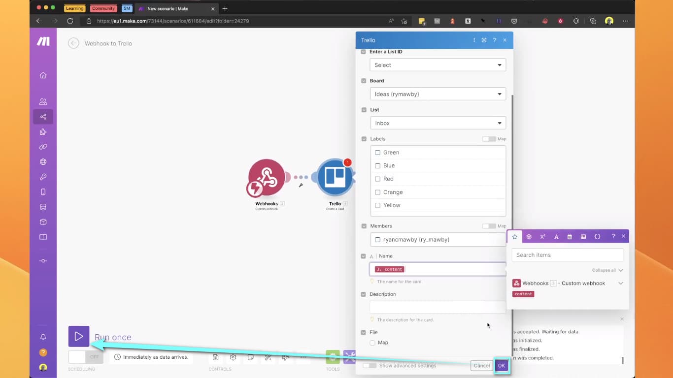
Task: Open custom variables braces tab
Action: pos(597,237)
